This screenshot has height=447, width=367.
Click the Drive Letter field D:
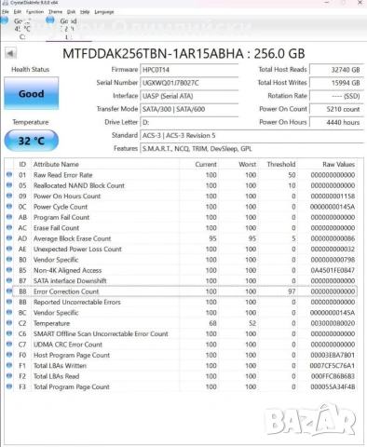(189, 122)
